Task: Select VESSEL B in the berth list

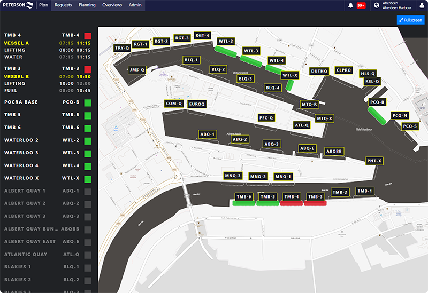Action: tap(17, 76)
